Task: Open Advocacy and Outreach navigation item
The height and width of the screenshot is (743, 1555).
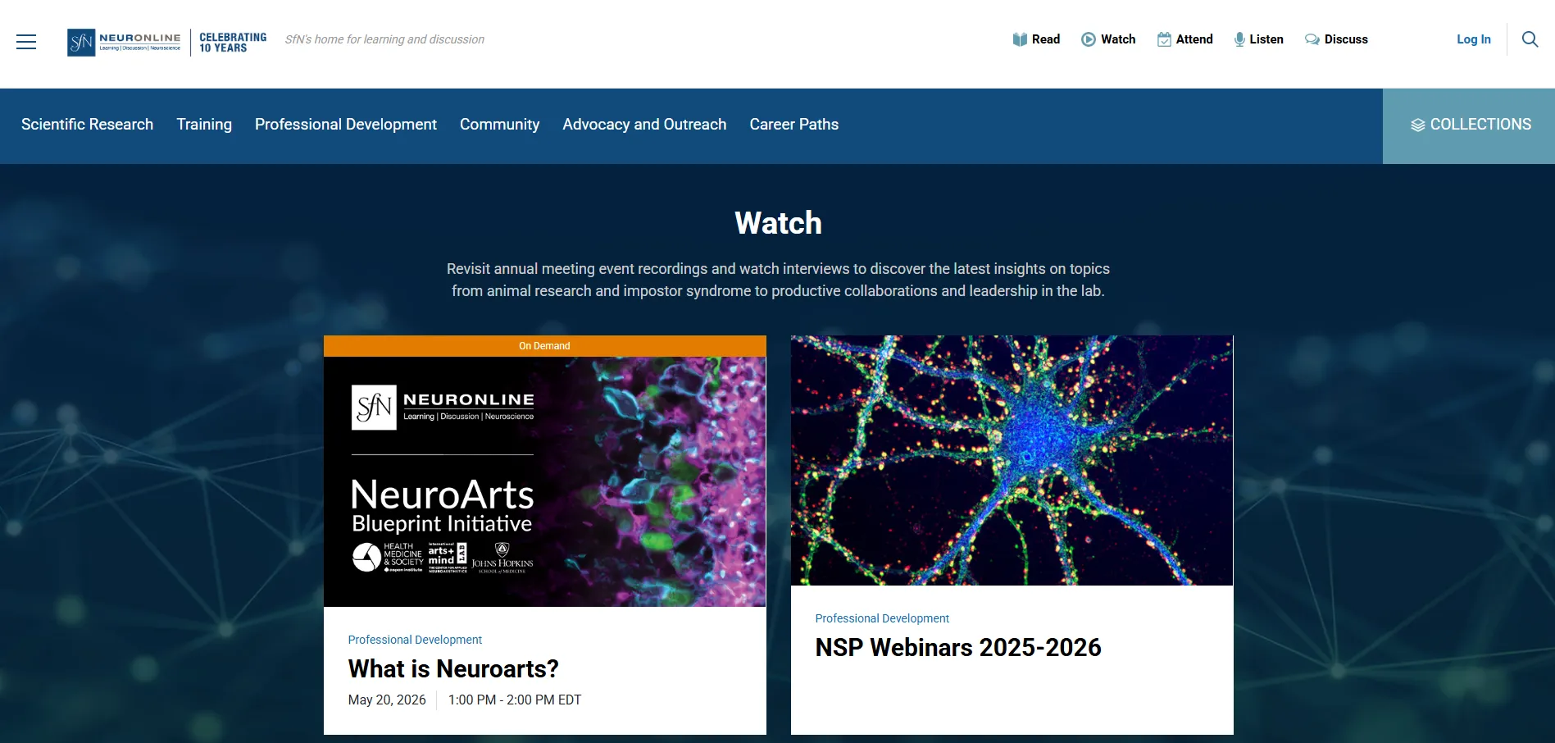Action: pos(644,125)
